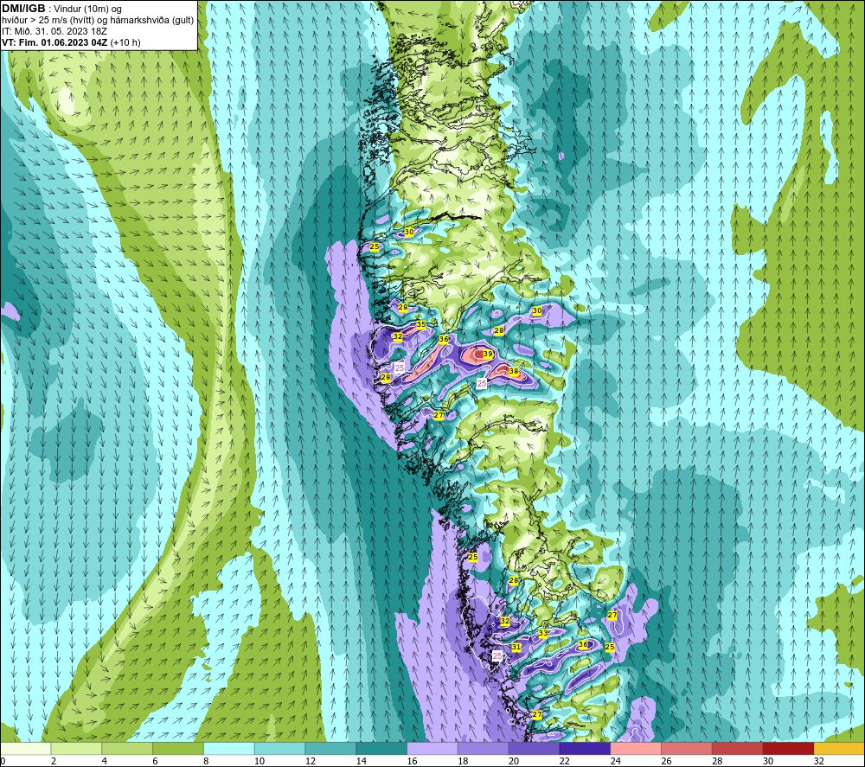Viewport: 865px width, 767px height.
Task: Click the '18' tick on the color scale
Action: pos(463,761)
